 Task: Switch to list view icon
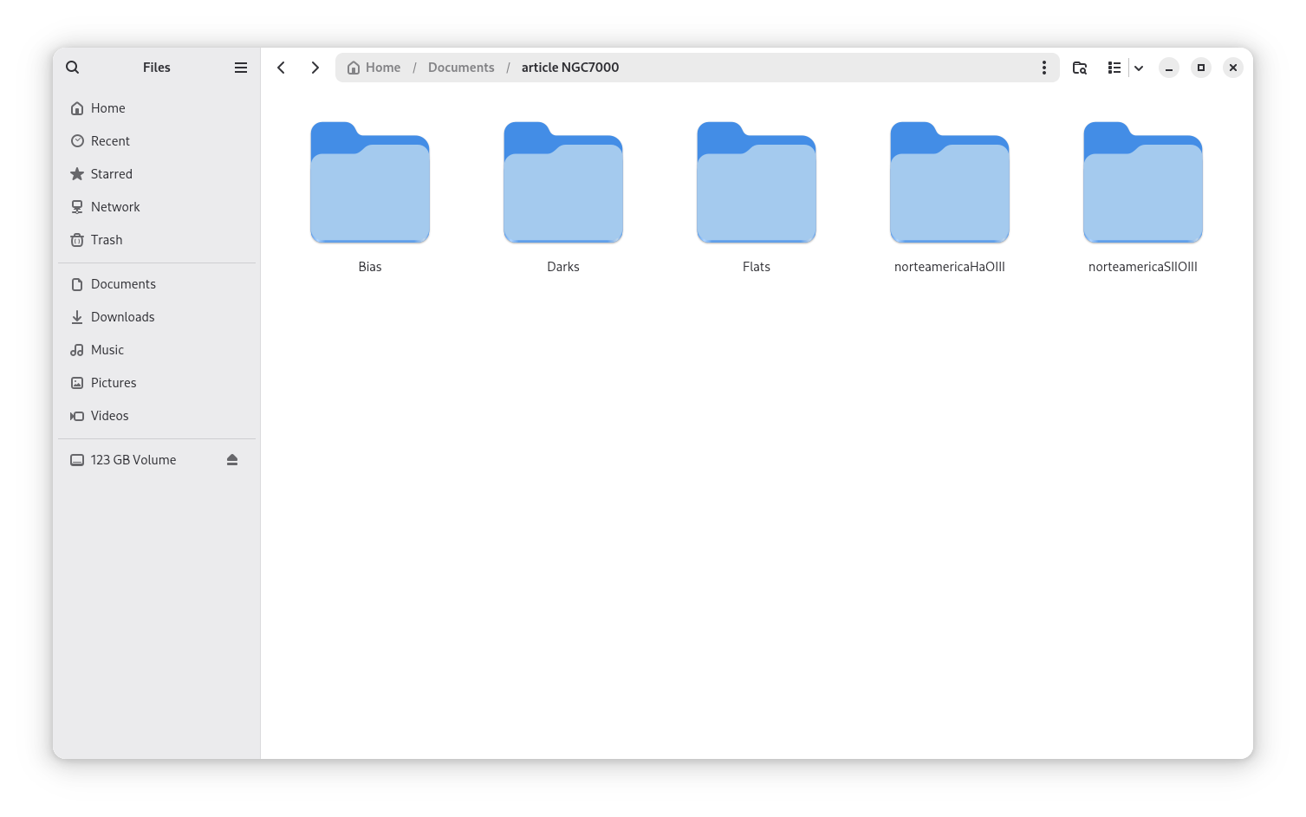(x=1114, y=68)
